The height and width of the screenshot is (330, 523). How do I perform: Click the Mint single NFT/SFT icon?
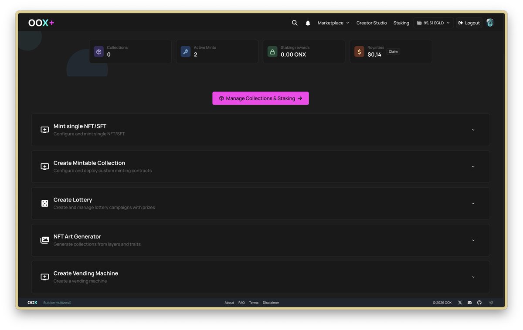[x=44, y=130]
